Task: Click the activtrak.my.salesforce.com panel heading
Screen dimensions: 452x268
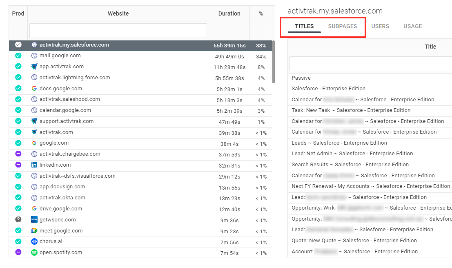Action: (335, 11)
